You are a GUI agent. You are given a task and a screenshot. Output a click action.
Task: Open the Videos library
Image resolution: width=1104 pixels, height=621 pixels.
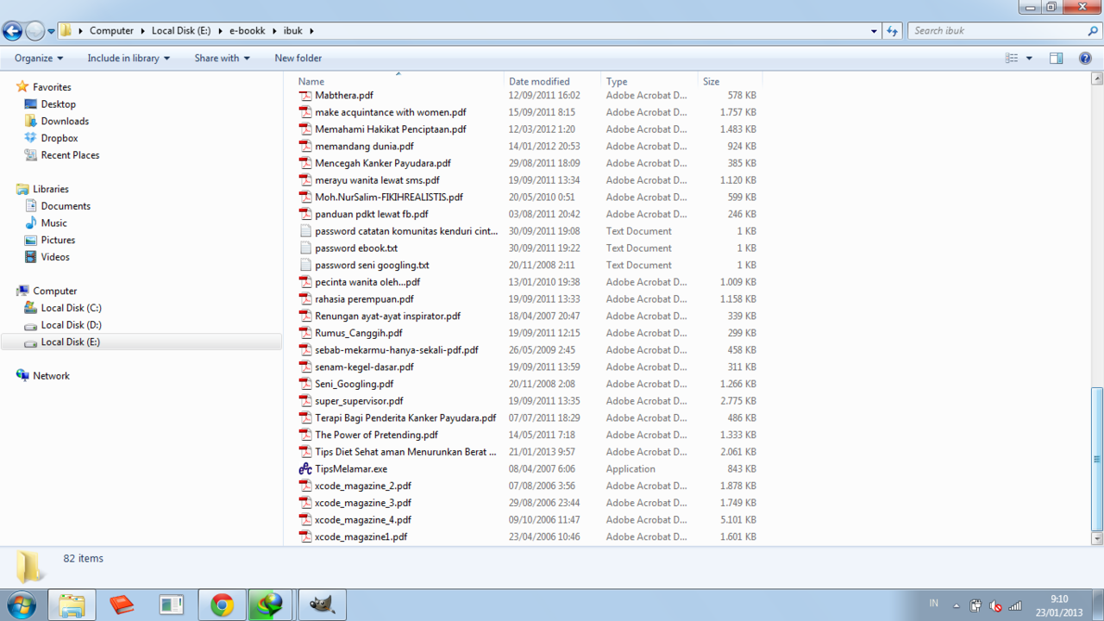click(x=55, y=257)
